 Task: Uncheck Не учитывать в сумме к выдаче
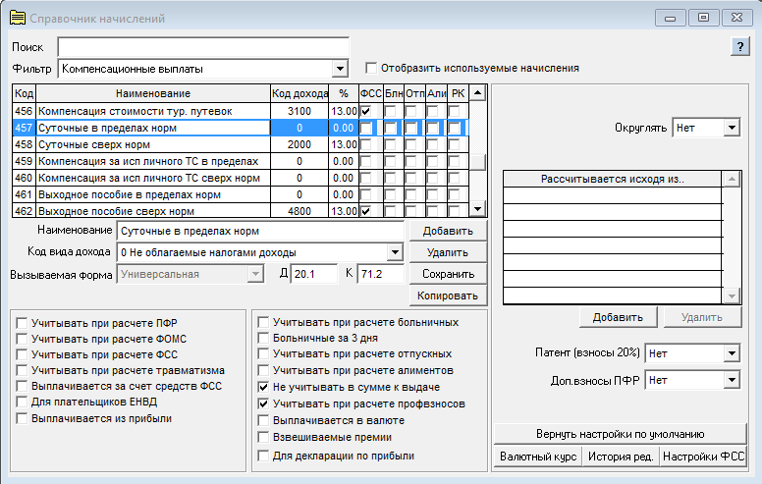pyautogui.click(x=263, y=387)
